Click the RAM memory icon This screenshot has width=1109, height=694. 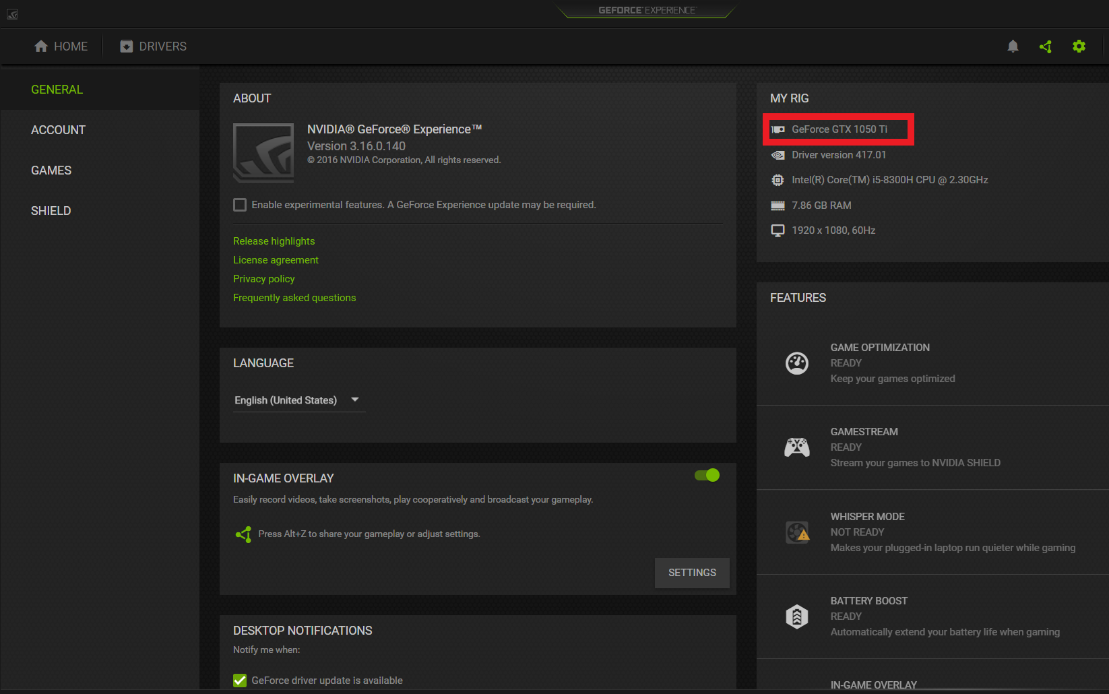coord(778,206)
